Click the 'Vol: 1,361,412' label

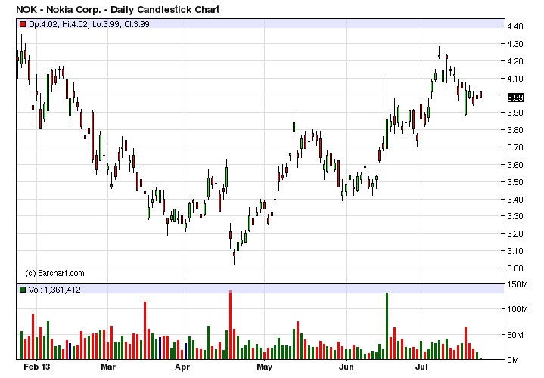click(54, 290)
